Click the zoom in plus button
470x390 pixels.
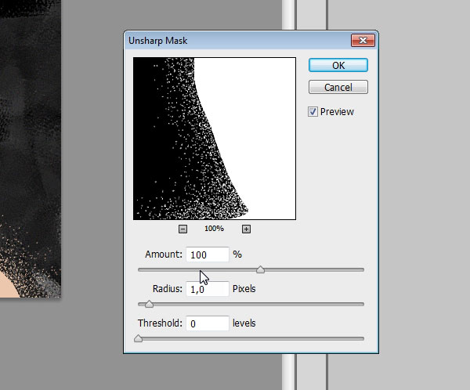click(246, 229)
